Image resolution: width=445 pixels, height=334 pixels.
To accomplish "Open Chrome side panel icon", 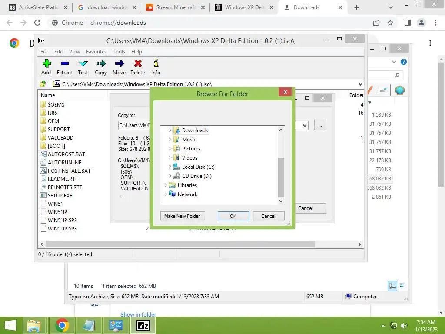I will point(408,23).
